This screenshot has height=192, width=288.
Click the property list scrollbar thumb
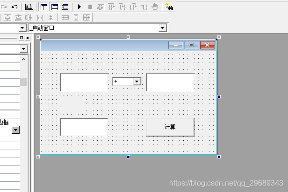pos(23,82)
